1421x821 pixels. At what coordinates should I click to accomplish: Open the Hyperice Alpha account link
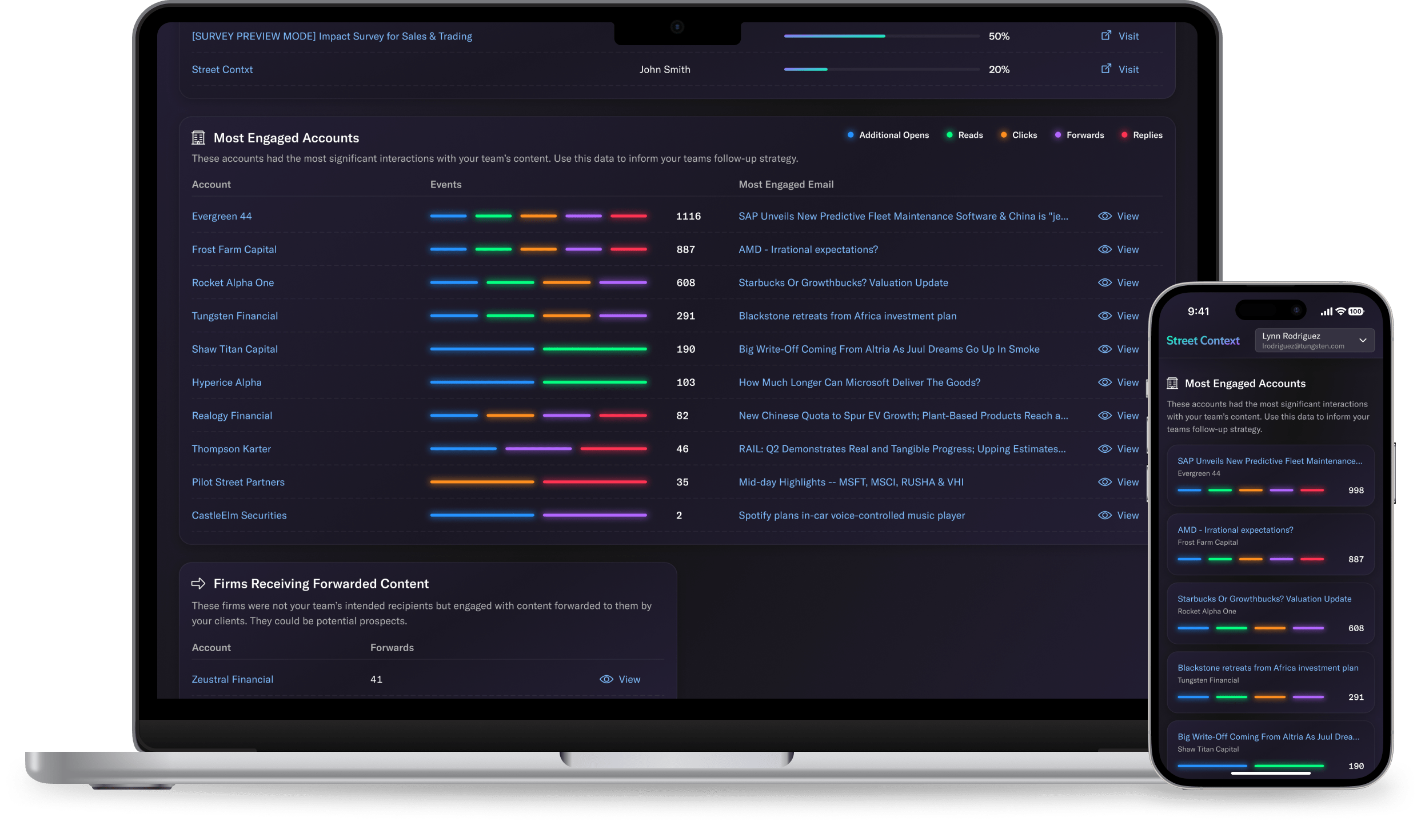[x=226, y=382]
